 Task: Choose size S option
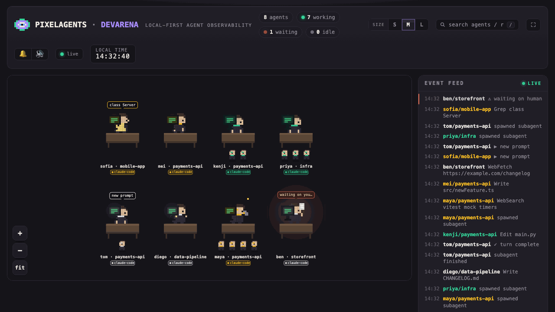pos(395,25)
